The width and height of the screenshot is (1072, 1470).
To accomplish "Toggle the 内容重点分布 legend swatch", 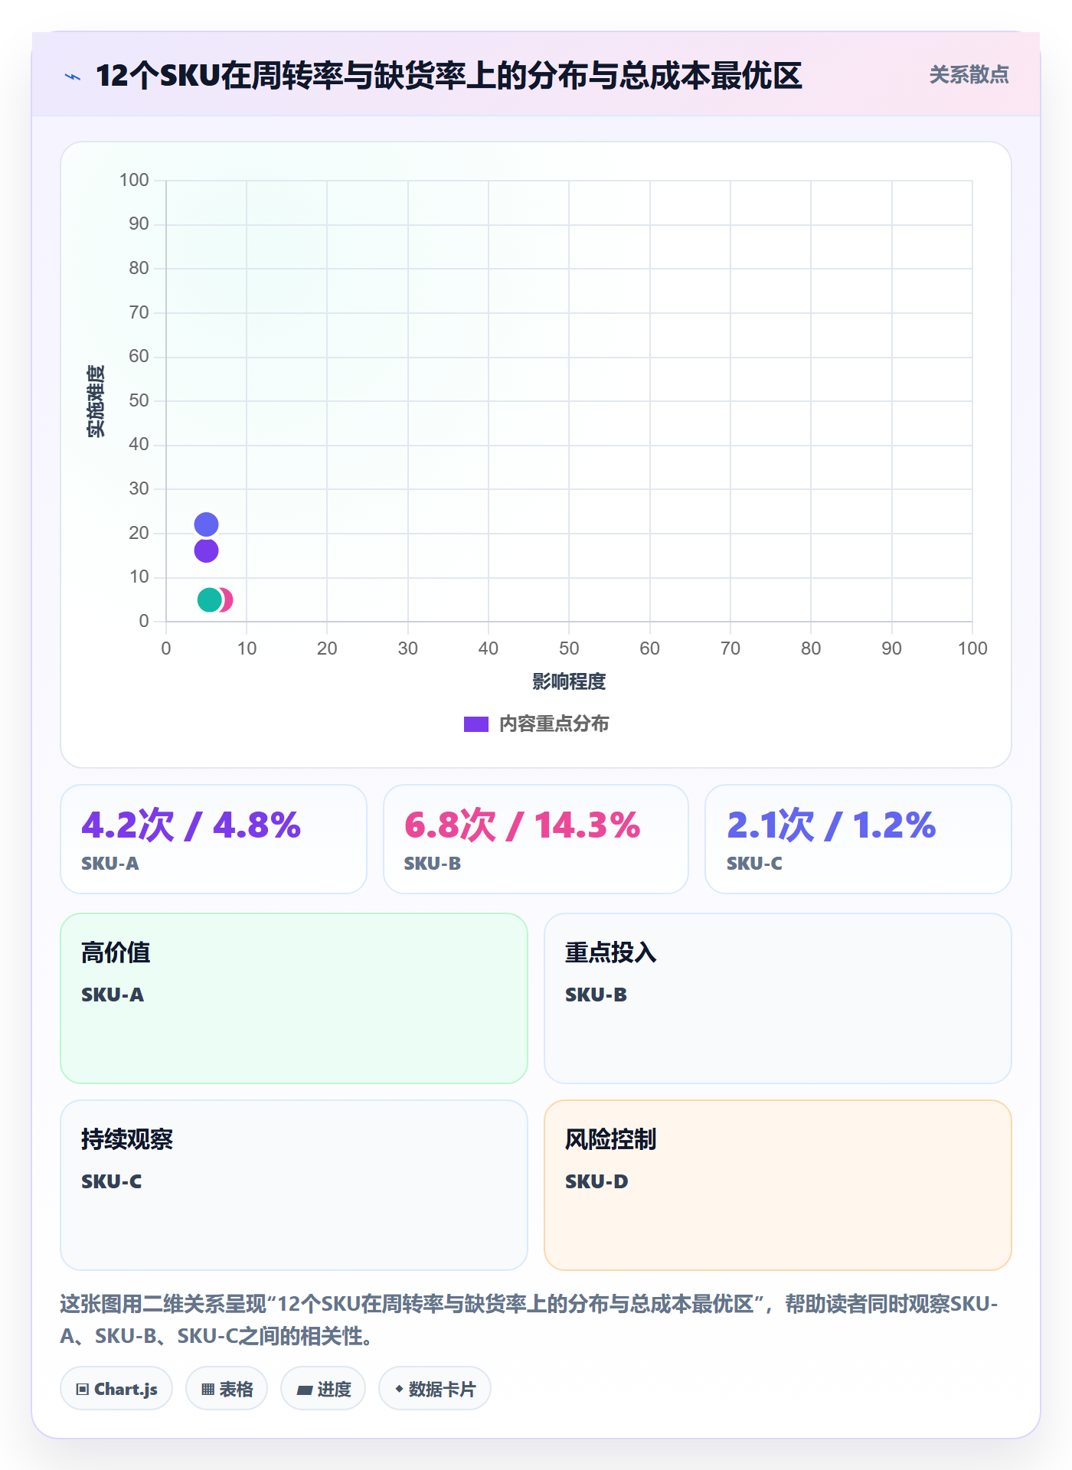I will point(476,724).
